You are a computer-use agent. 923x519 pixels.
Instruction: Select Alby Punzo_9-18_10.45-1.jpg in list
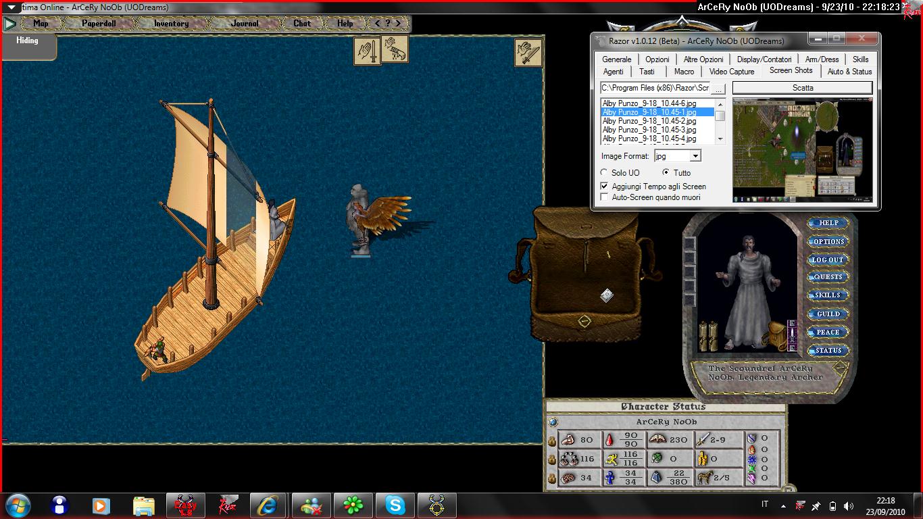point(657,112)
